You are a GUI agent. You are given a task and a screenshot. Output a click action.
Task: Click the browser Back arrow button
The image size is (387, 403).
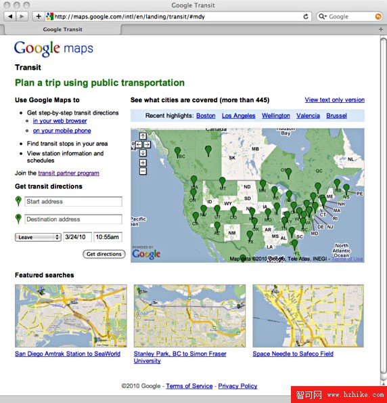10,16
